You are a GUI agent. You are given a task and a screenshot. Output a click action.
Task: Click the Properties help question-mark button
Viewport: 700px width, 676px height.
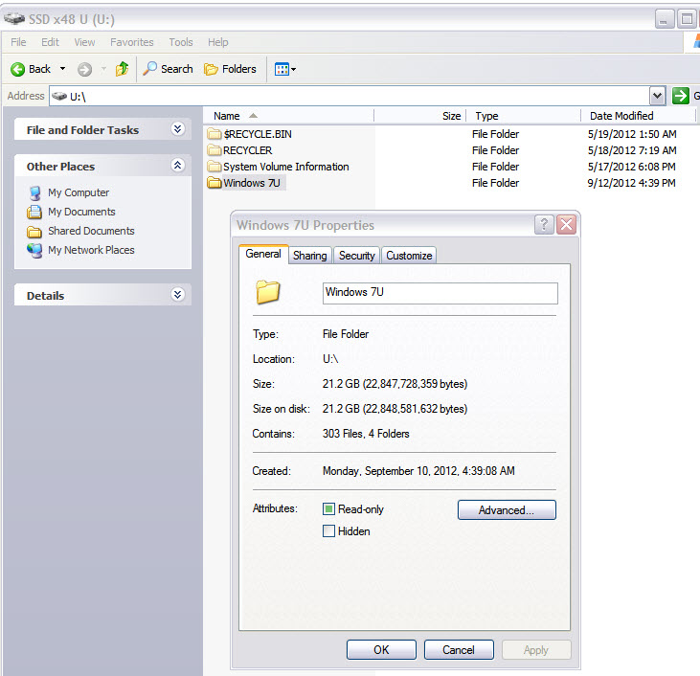tap(544, 224)
